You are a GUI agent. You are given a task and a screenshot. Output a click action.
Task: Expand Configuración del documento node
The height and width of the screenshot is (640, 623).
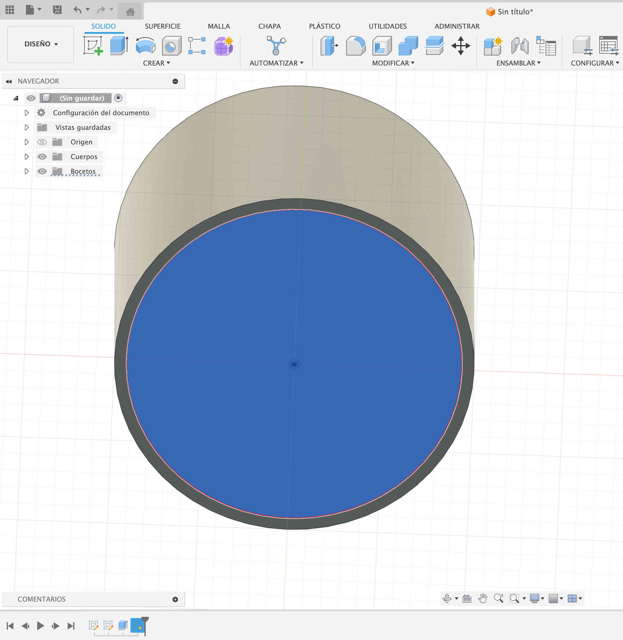coord(27,112)
